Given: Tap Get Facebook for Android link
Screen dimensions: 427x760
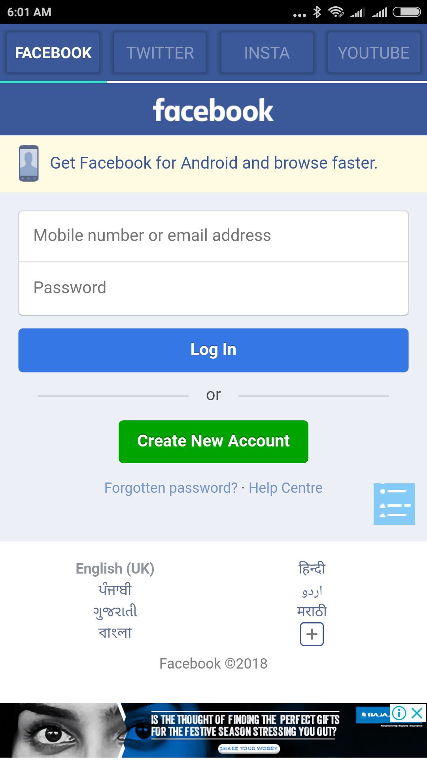Looking at the screenshot, I should [213, 163].
